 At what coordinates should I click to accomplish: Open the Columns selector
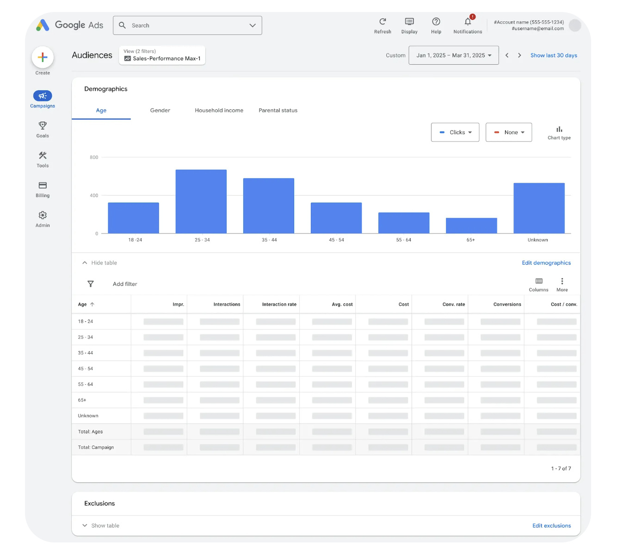[x=538, y=281]
